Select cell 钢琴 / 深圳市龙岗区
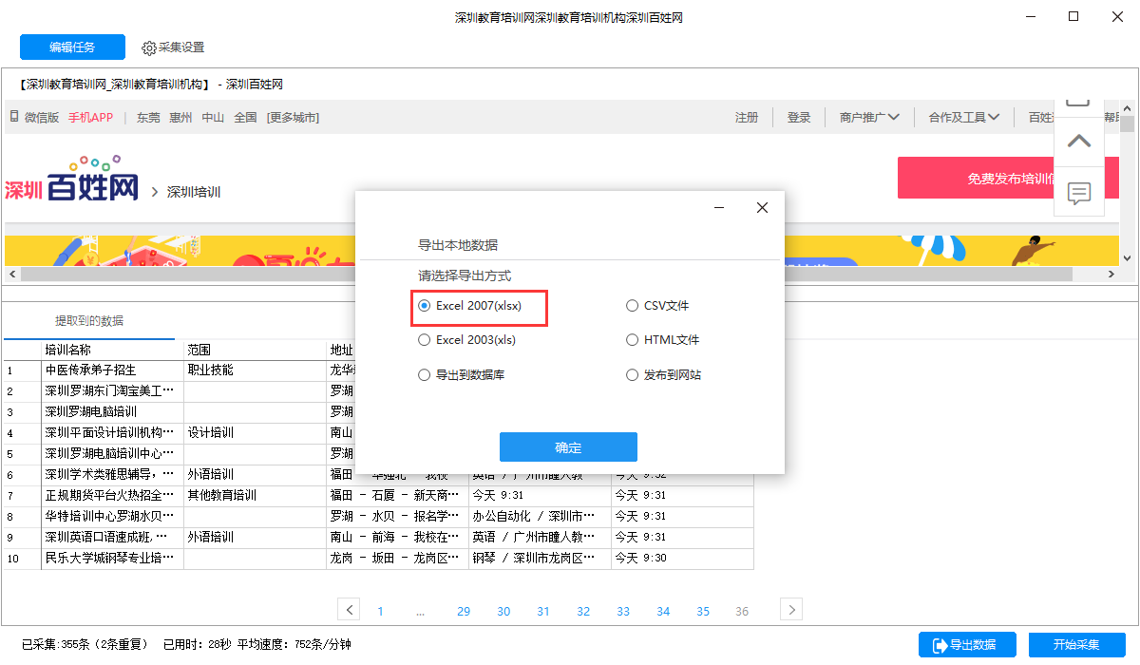This screenshot has width=1140, height=665. [540, 559]
